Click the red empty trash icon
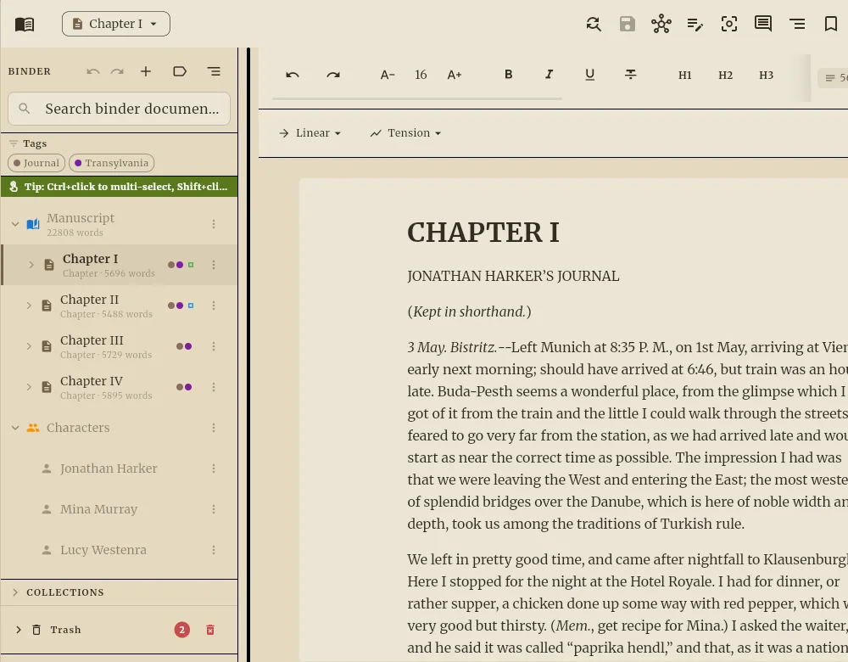The width and height of the screenshot is (848, 662). pos(210,630)
